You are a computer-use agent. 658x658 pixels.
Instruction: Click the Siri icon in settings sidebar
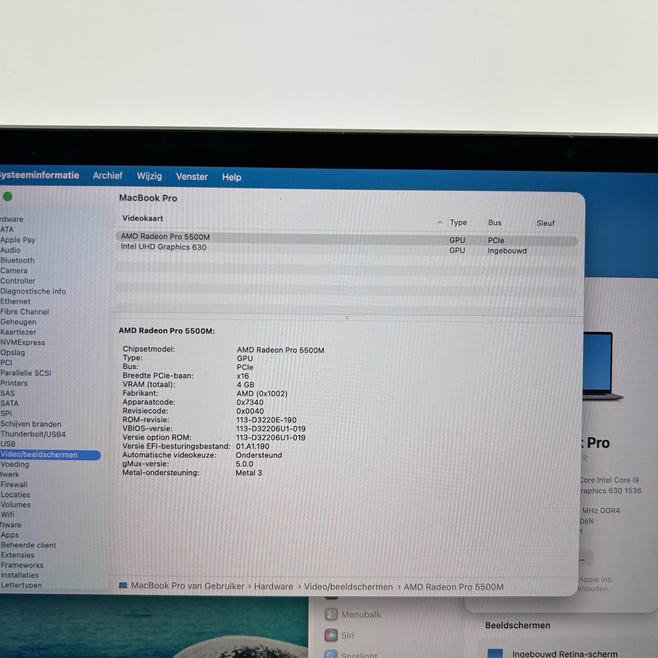[x=331, y=635]
